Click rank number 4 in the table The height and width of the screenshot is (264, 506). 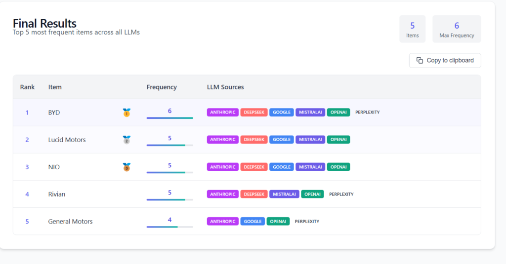tap(27, 194)
